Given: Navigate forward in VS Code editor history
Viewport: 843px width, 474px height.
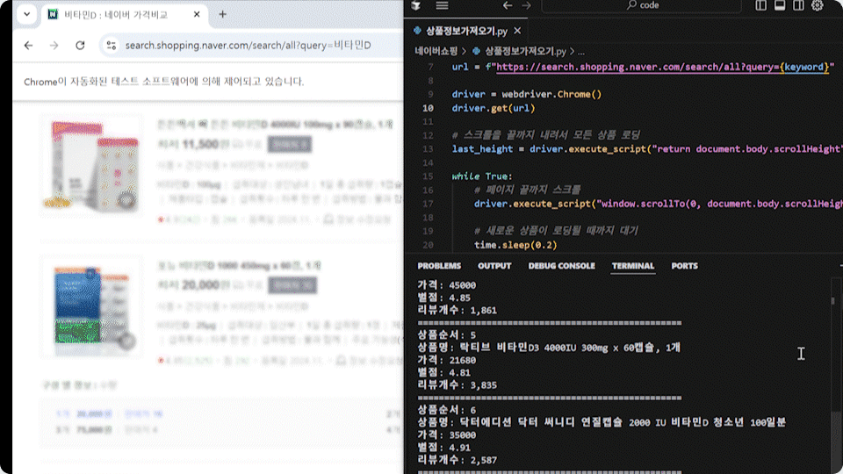Looking at the screenshot, I should pos(526,5).
